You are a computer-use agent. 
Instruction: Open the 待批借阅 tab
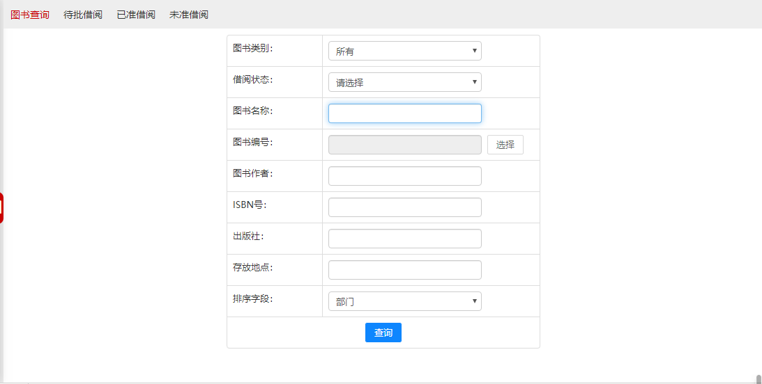click(x=83, y=15)
